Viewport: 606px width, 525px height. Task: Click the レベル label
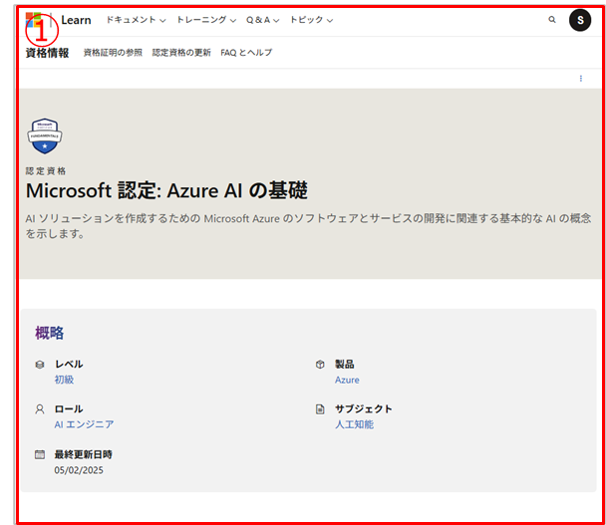tap(69, 364)
